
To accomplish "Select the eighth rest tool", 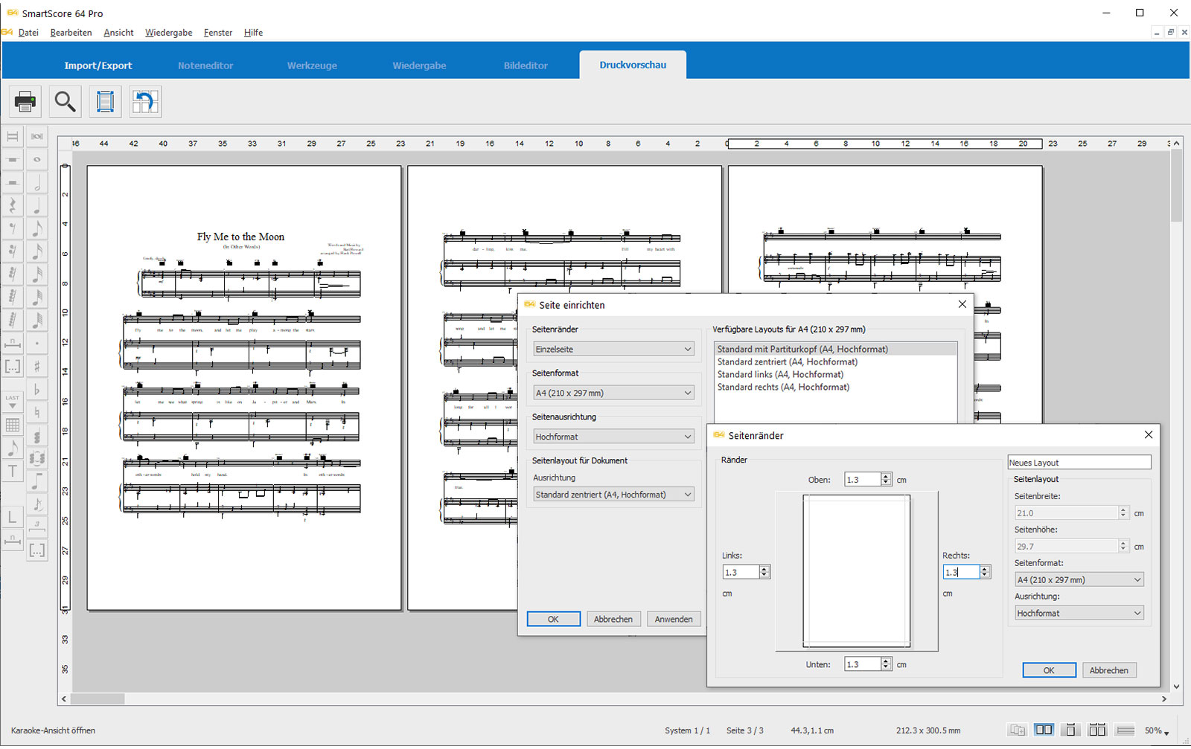I will point(13,228).
